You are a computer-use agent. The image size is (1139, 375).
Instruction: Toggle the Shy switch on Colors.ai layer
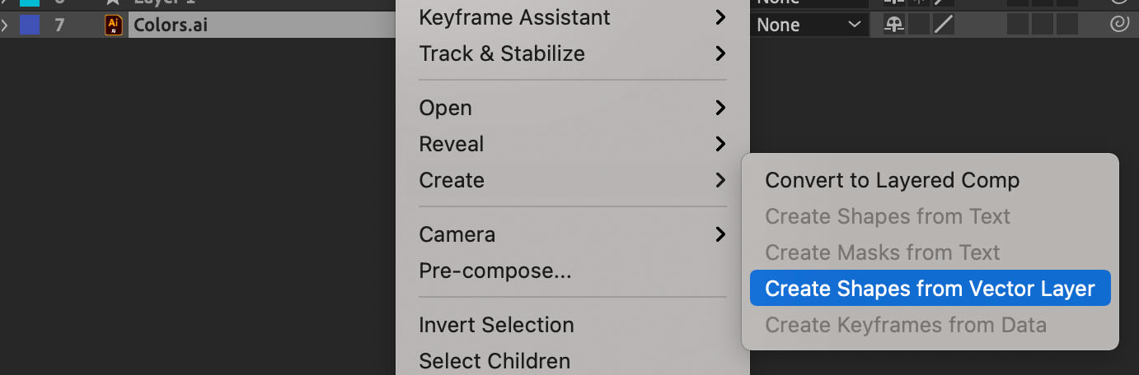893,25
